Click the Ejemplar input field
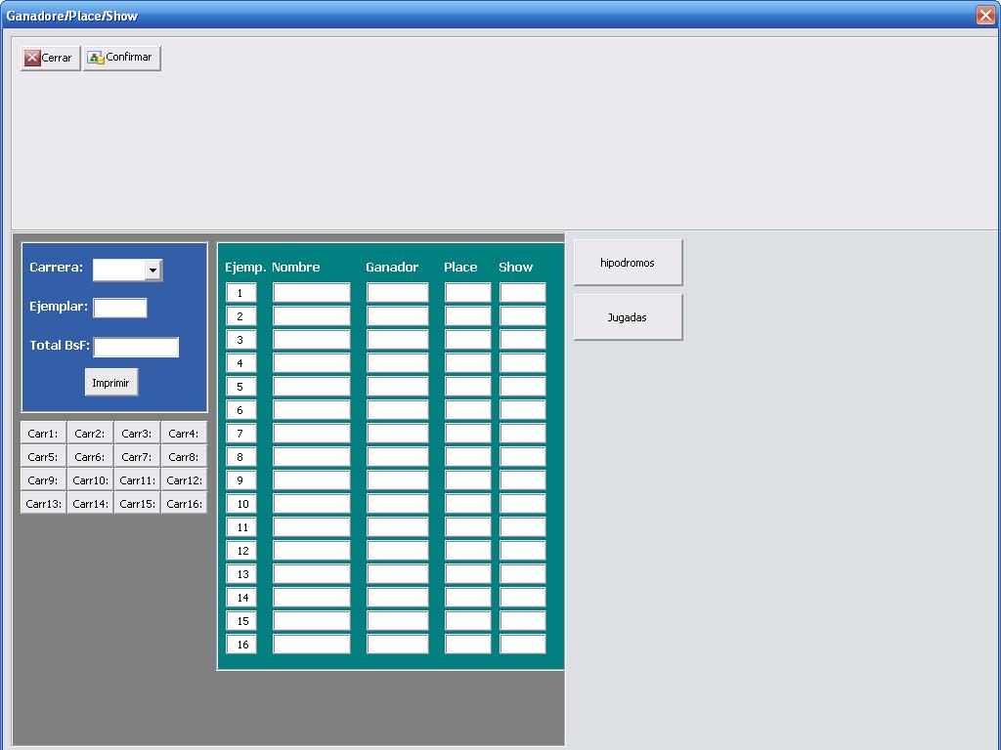Screen dimensions: 1001x750 [x=120, y=308]
